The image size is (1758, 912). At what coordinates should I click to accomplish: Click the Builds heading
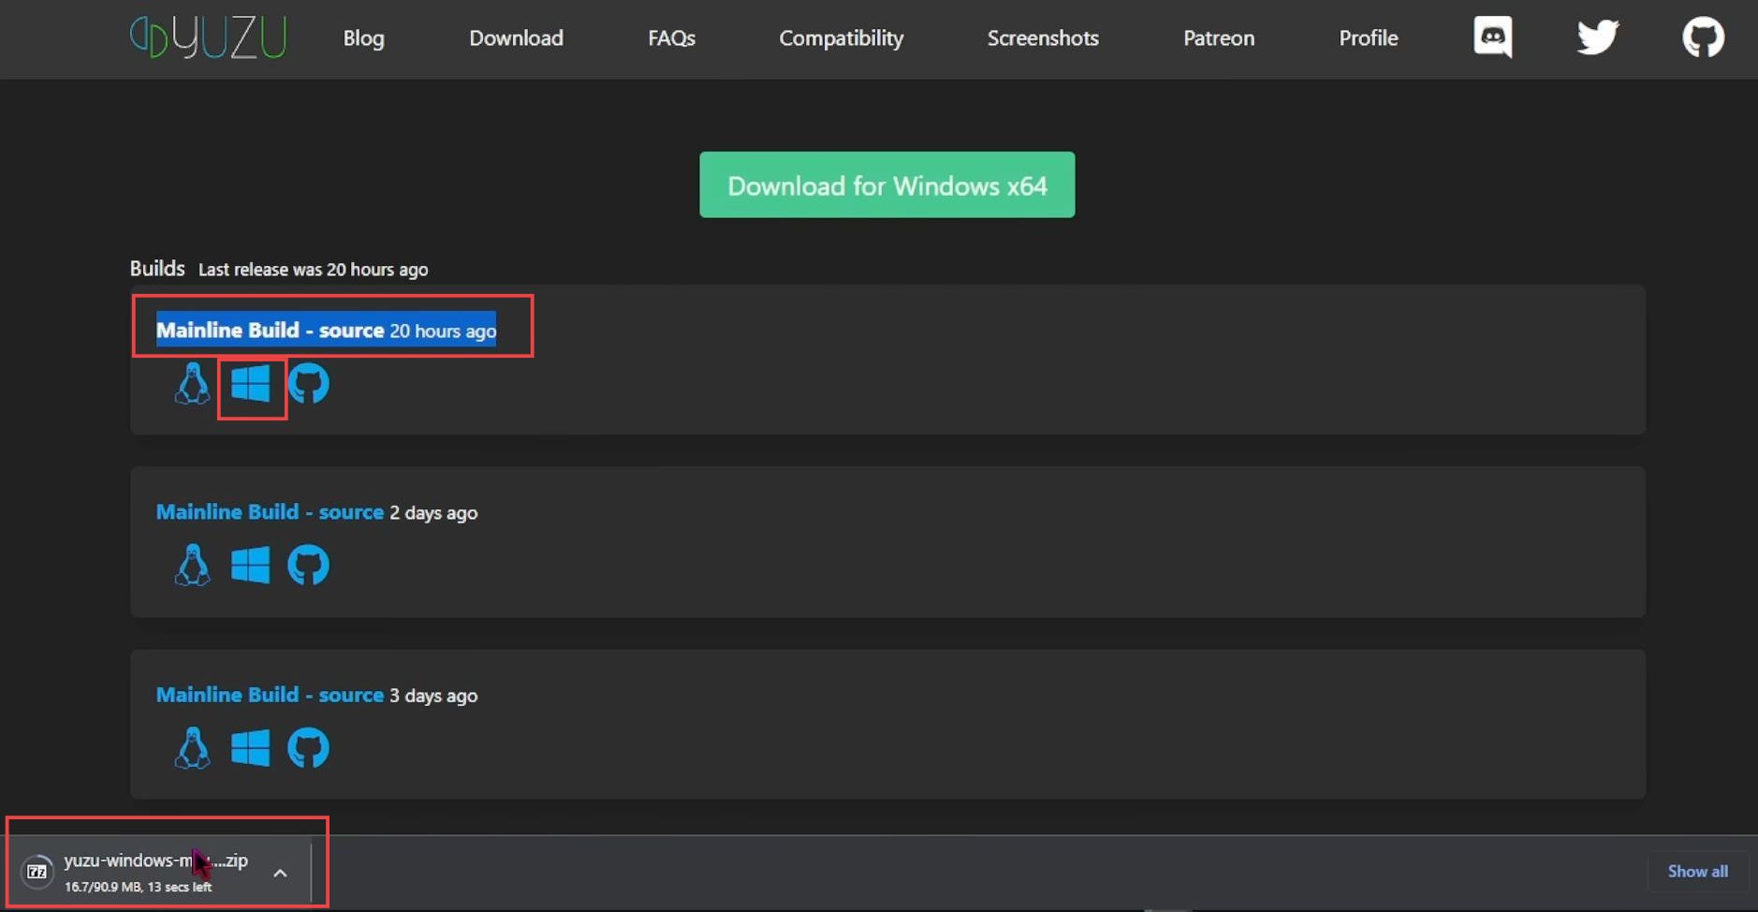pos(157,269)
